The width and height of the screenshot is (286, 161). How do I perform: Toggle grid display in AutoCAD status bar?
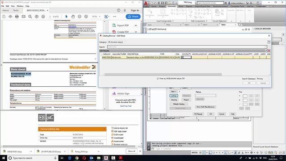click(x=201, y=153)
